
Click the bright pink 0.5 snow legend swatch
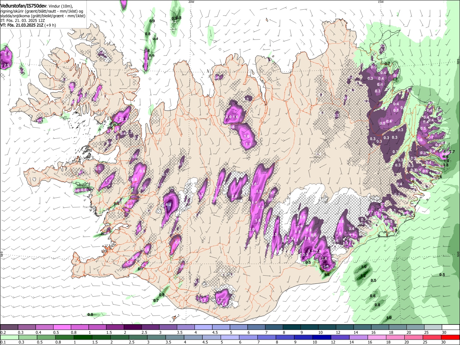click(62, 327)
